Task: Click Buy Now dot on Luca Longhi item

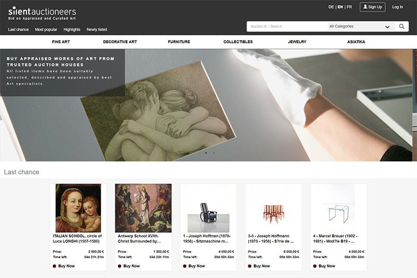Action: click(55, 266)
